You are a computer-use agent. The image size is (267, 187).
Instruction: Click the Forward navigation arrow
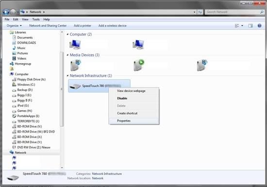[x=13, y=12]
